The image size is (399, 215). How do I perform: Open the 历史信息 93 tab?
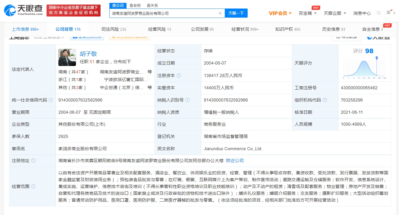coord(334,29)
